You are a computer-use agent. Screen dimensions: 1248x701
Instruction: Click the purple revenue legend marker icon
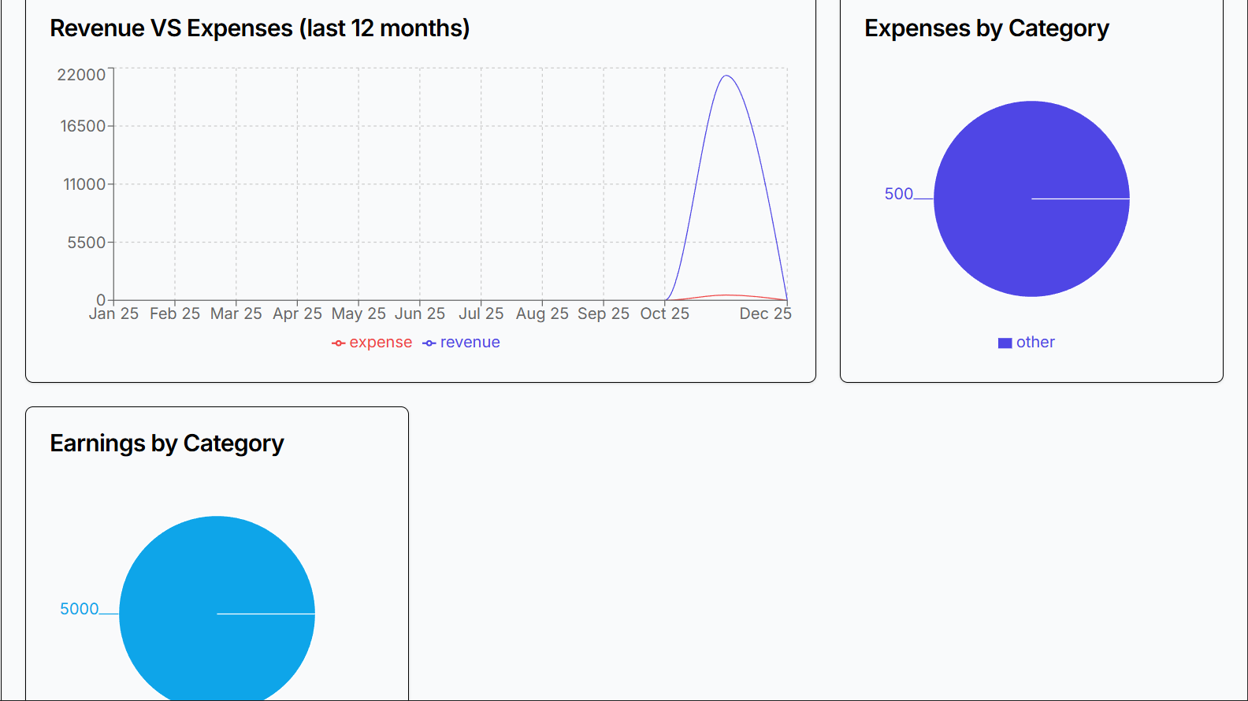tap(429, 343)
